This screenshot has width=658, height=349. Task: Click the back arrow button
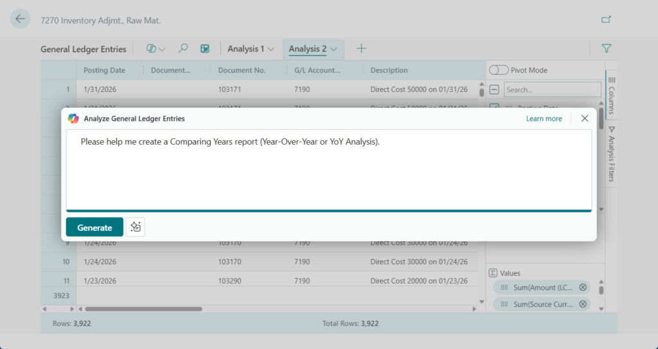pos(21,19)
